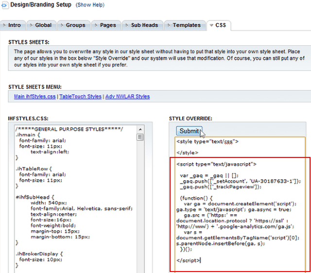Click the 'STYLE OVERRIDE:' heading
The image size is (311, 273).
point(190,119)
